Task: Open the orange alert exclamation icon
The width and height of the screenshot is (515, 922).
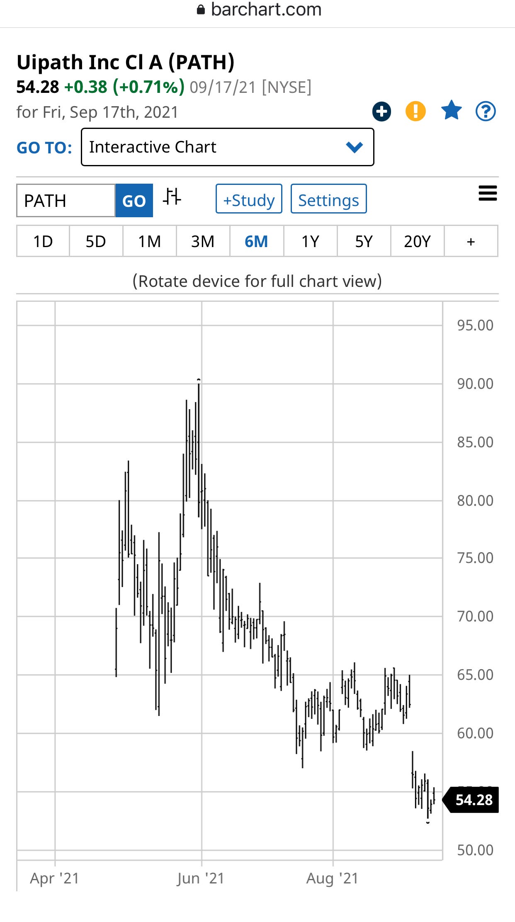Action: (415, 112)
